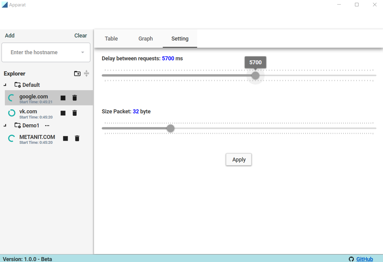Delete the METANIT.COM host
Viewport: 383px width, 262px height.
coord(77,138)
